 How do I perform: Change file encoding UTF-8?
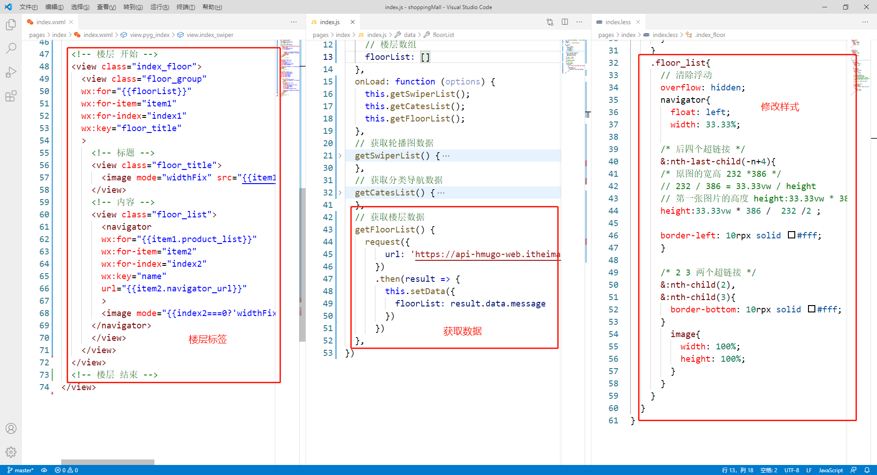(x=792, y=470)
